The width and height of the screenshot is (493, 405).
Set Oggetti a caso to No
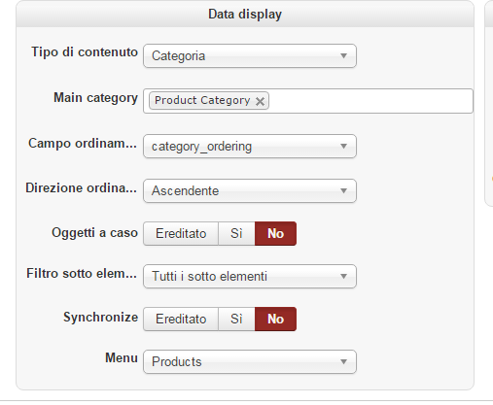(x=275, y=233)
